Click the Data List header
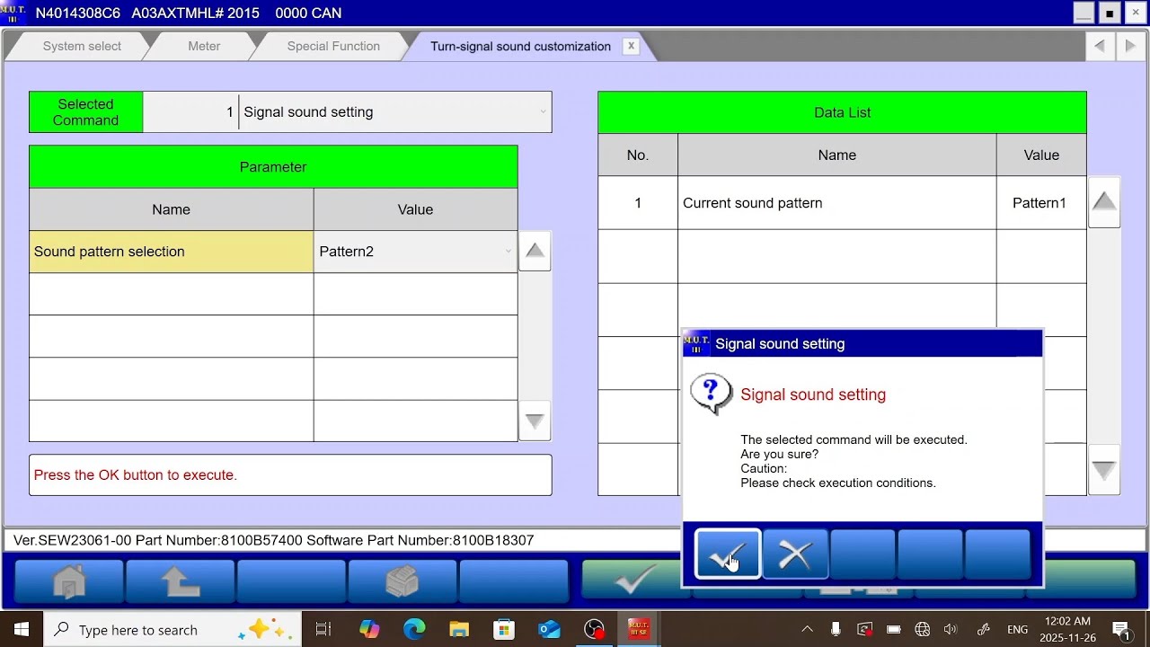Screen dimensions: 1150x647 [842, 112]
